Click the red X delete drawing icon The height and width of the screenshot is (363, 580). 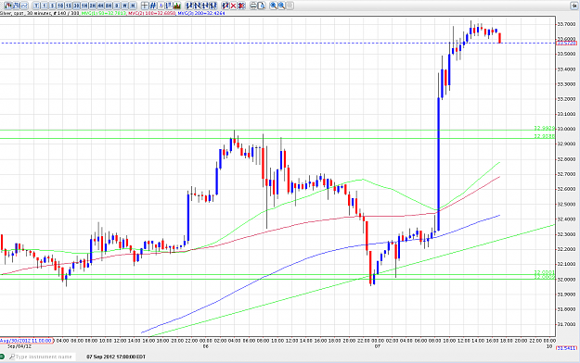click(x=233, y=6)
